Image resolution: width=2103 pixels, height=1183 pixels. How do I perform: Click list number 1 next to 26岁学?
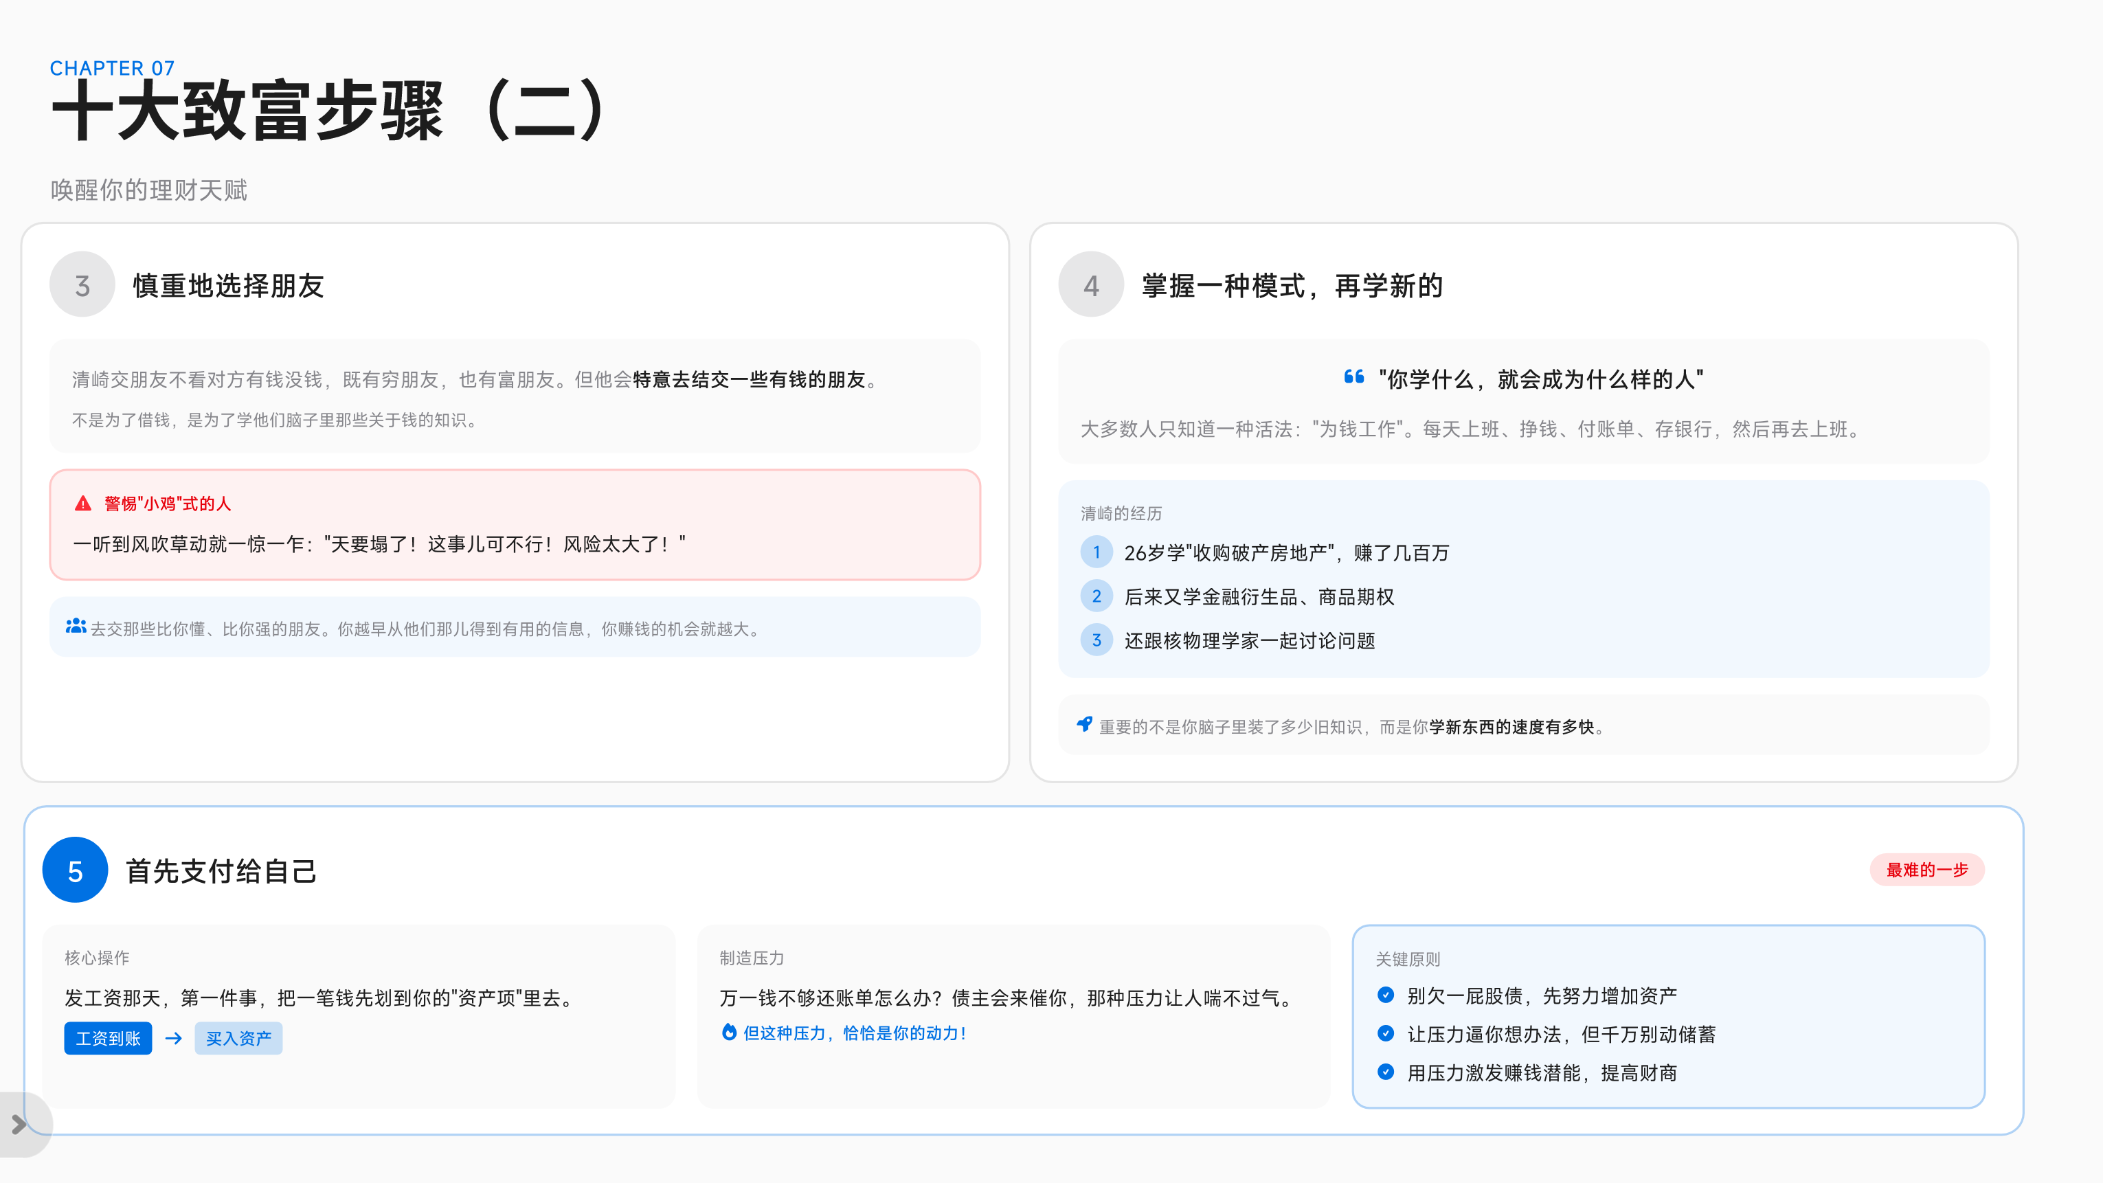tap(1097, 552)
